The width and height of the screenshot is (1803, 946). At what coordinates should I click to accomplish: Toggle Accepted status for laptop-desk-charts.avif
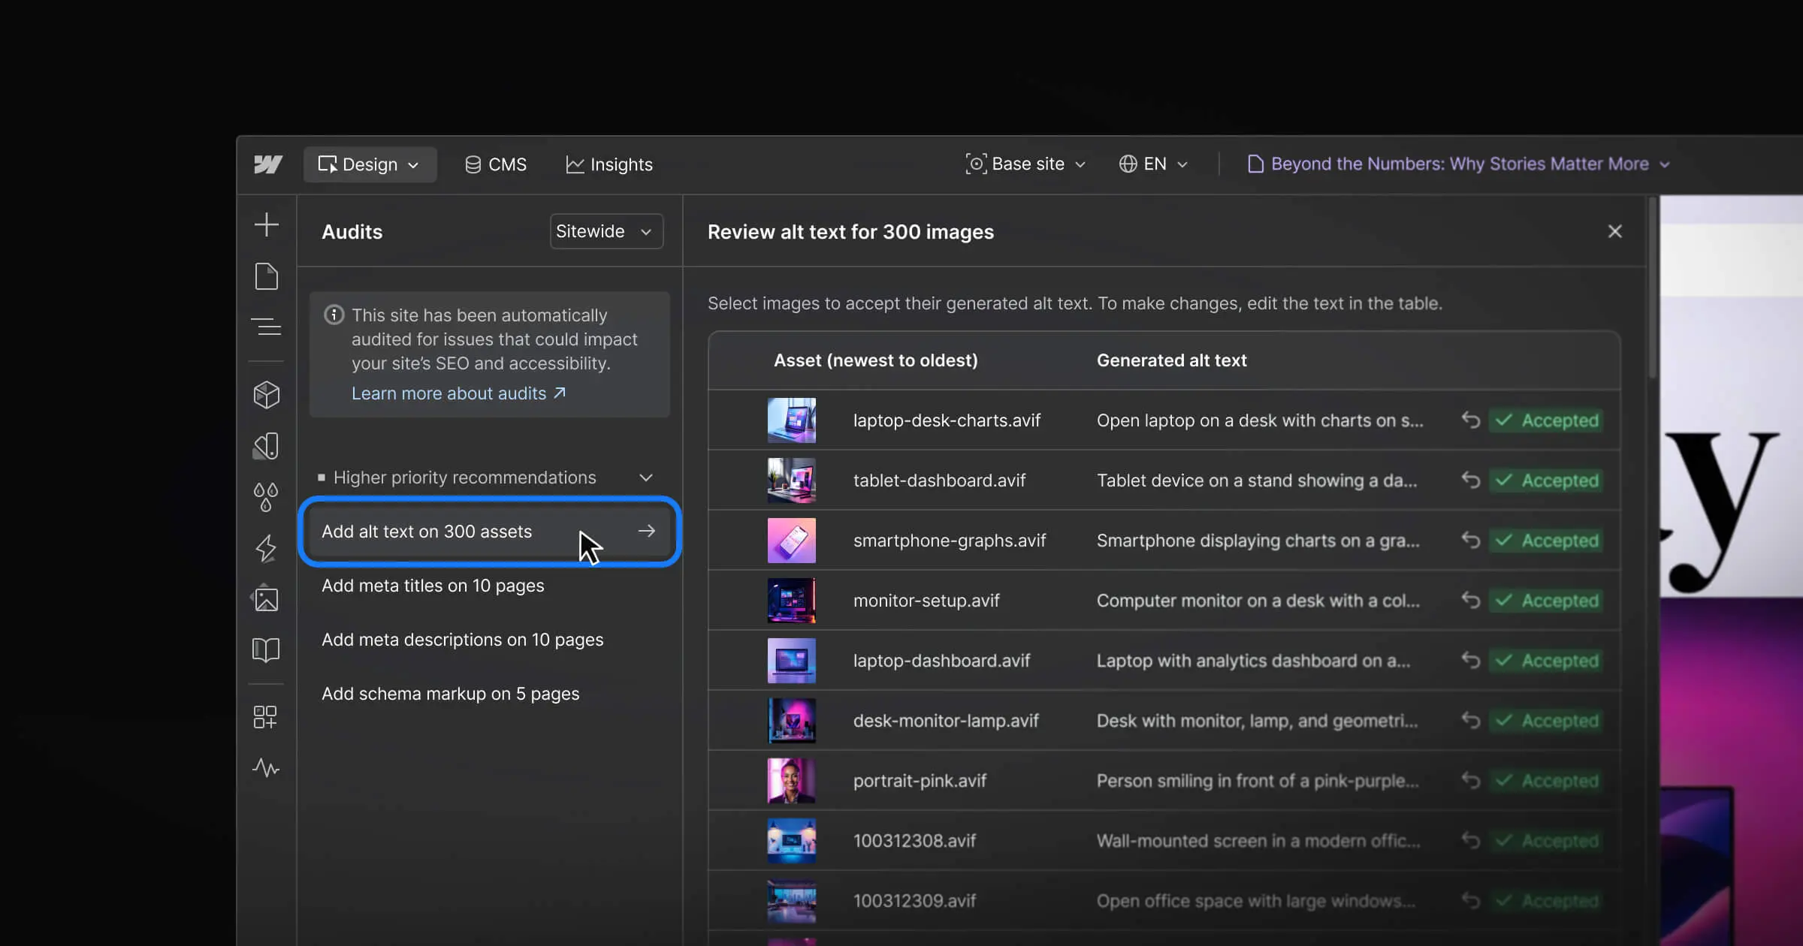click(1546, 420)
